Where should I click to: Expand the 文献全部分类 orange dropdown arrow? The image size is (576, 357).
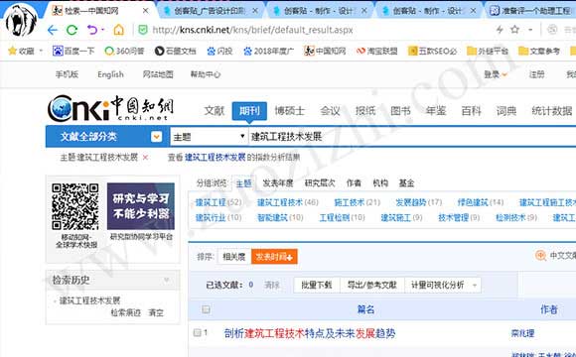156,137
